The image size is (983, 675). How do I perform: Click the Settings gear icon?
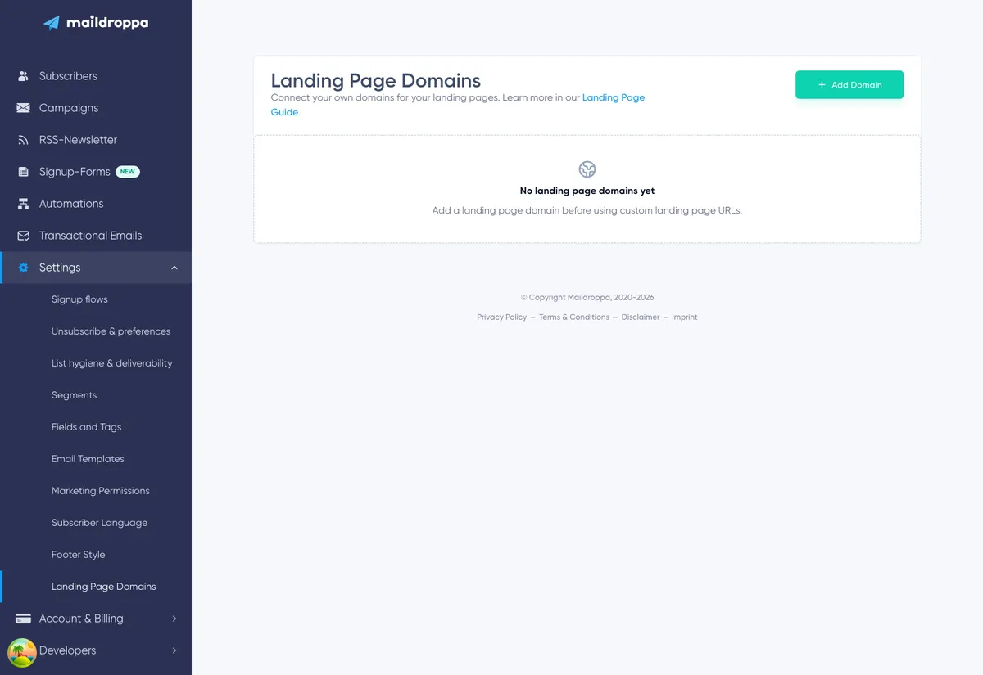click(x=23, y=268)
